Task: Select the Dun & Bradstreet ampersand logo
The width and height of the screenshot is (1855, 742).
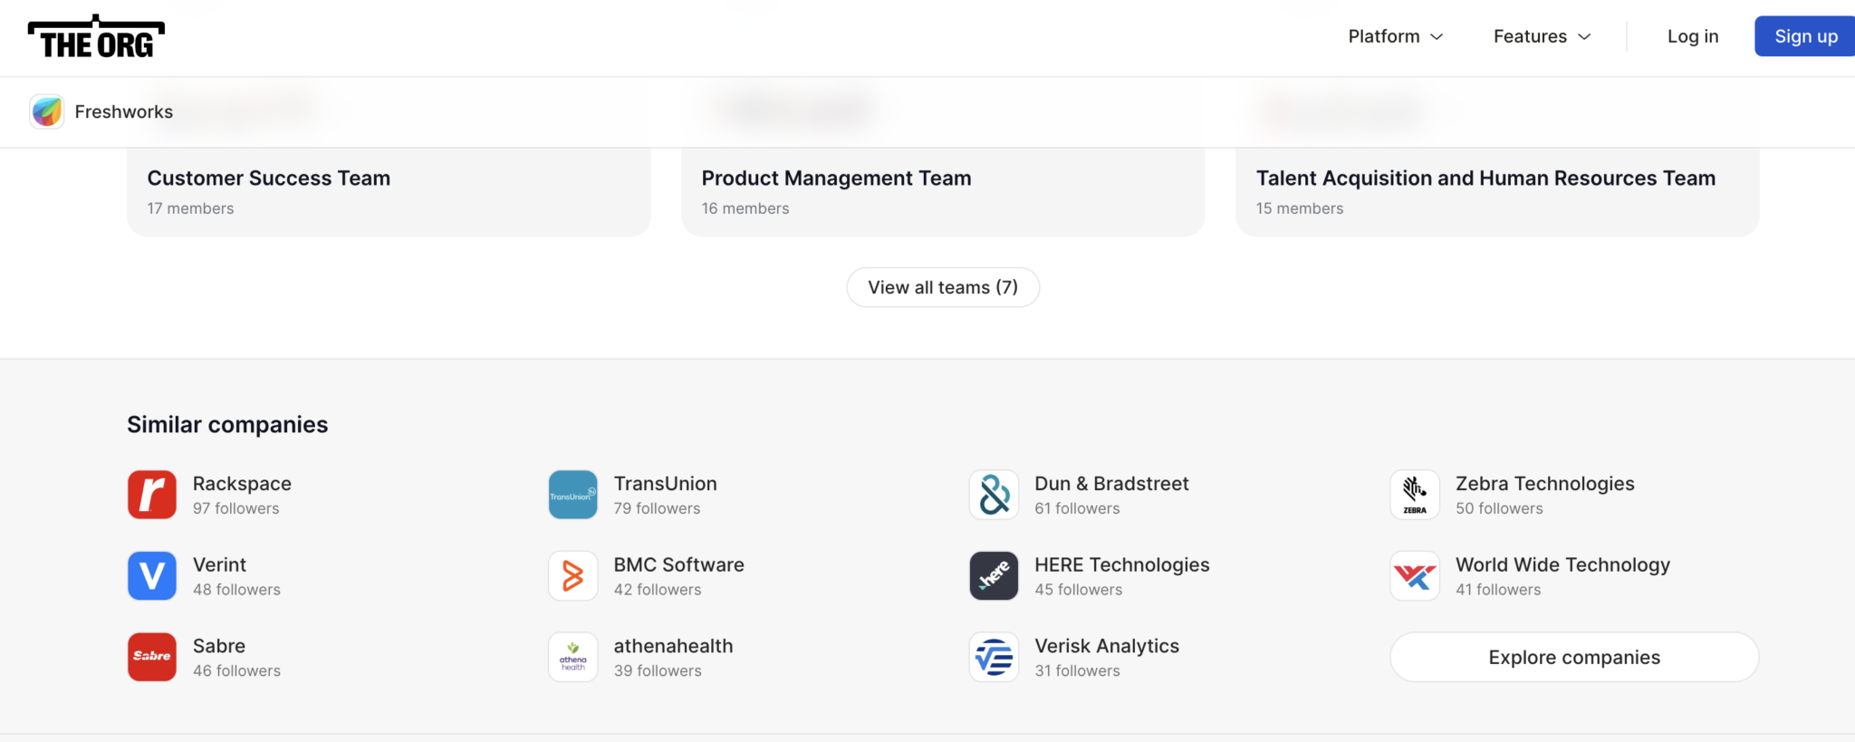Action: 994,495
